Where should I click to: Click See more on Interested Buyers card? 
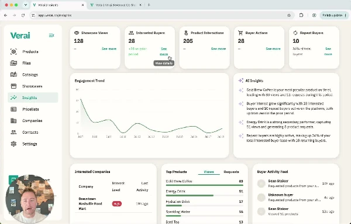pos(164,52)
